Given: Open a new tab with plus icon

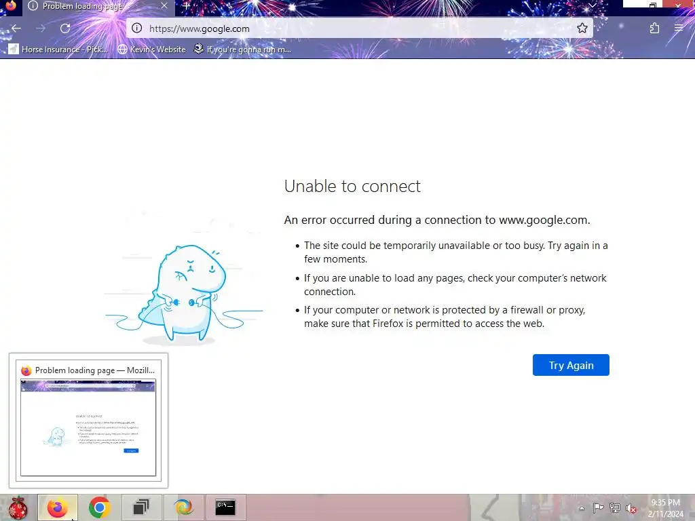Looking at the screenshot, I should coord(187,6).
